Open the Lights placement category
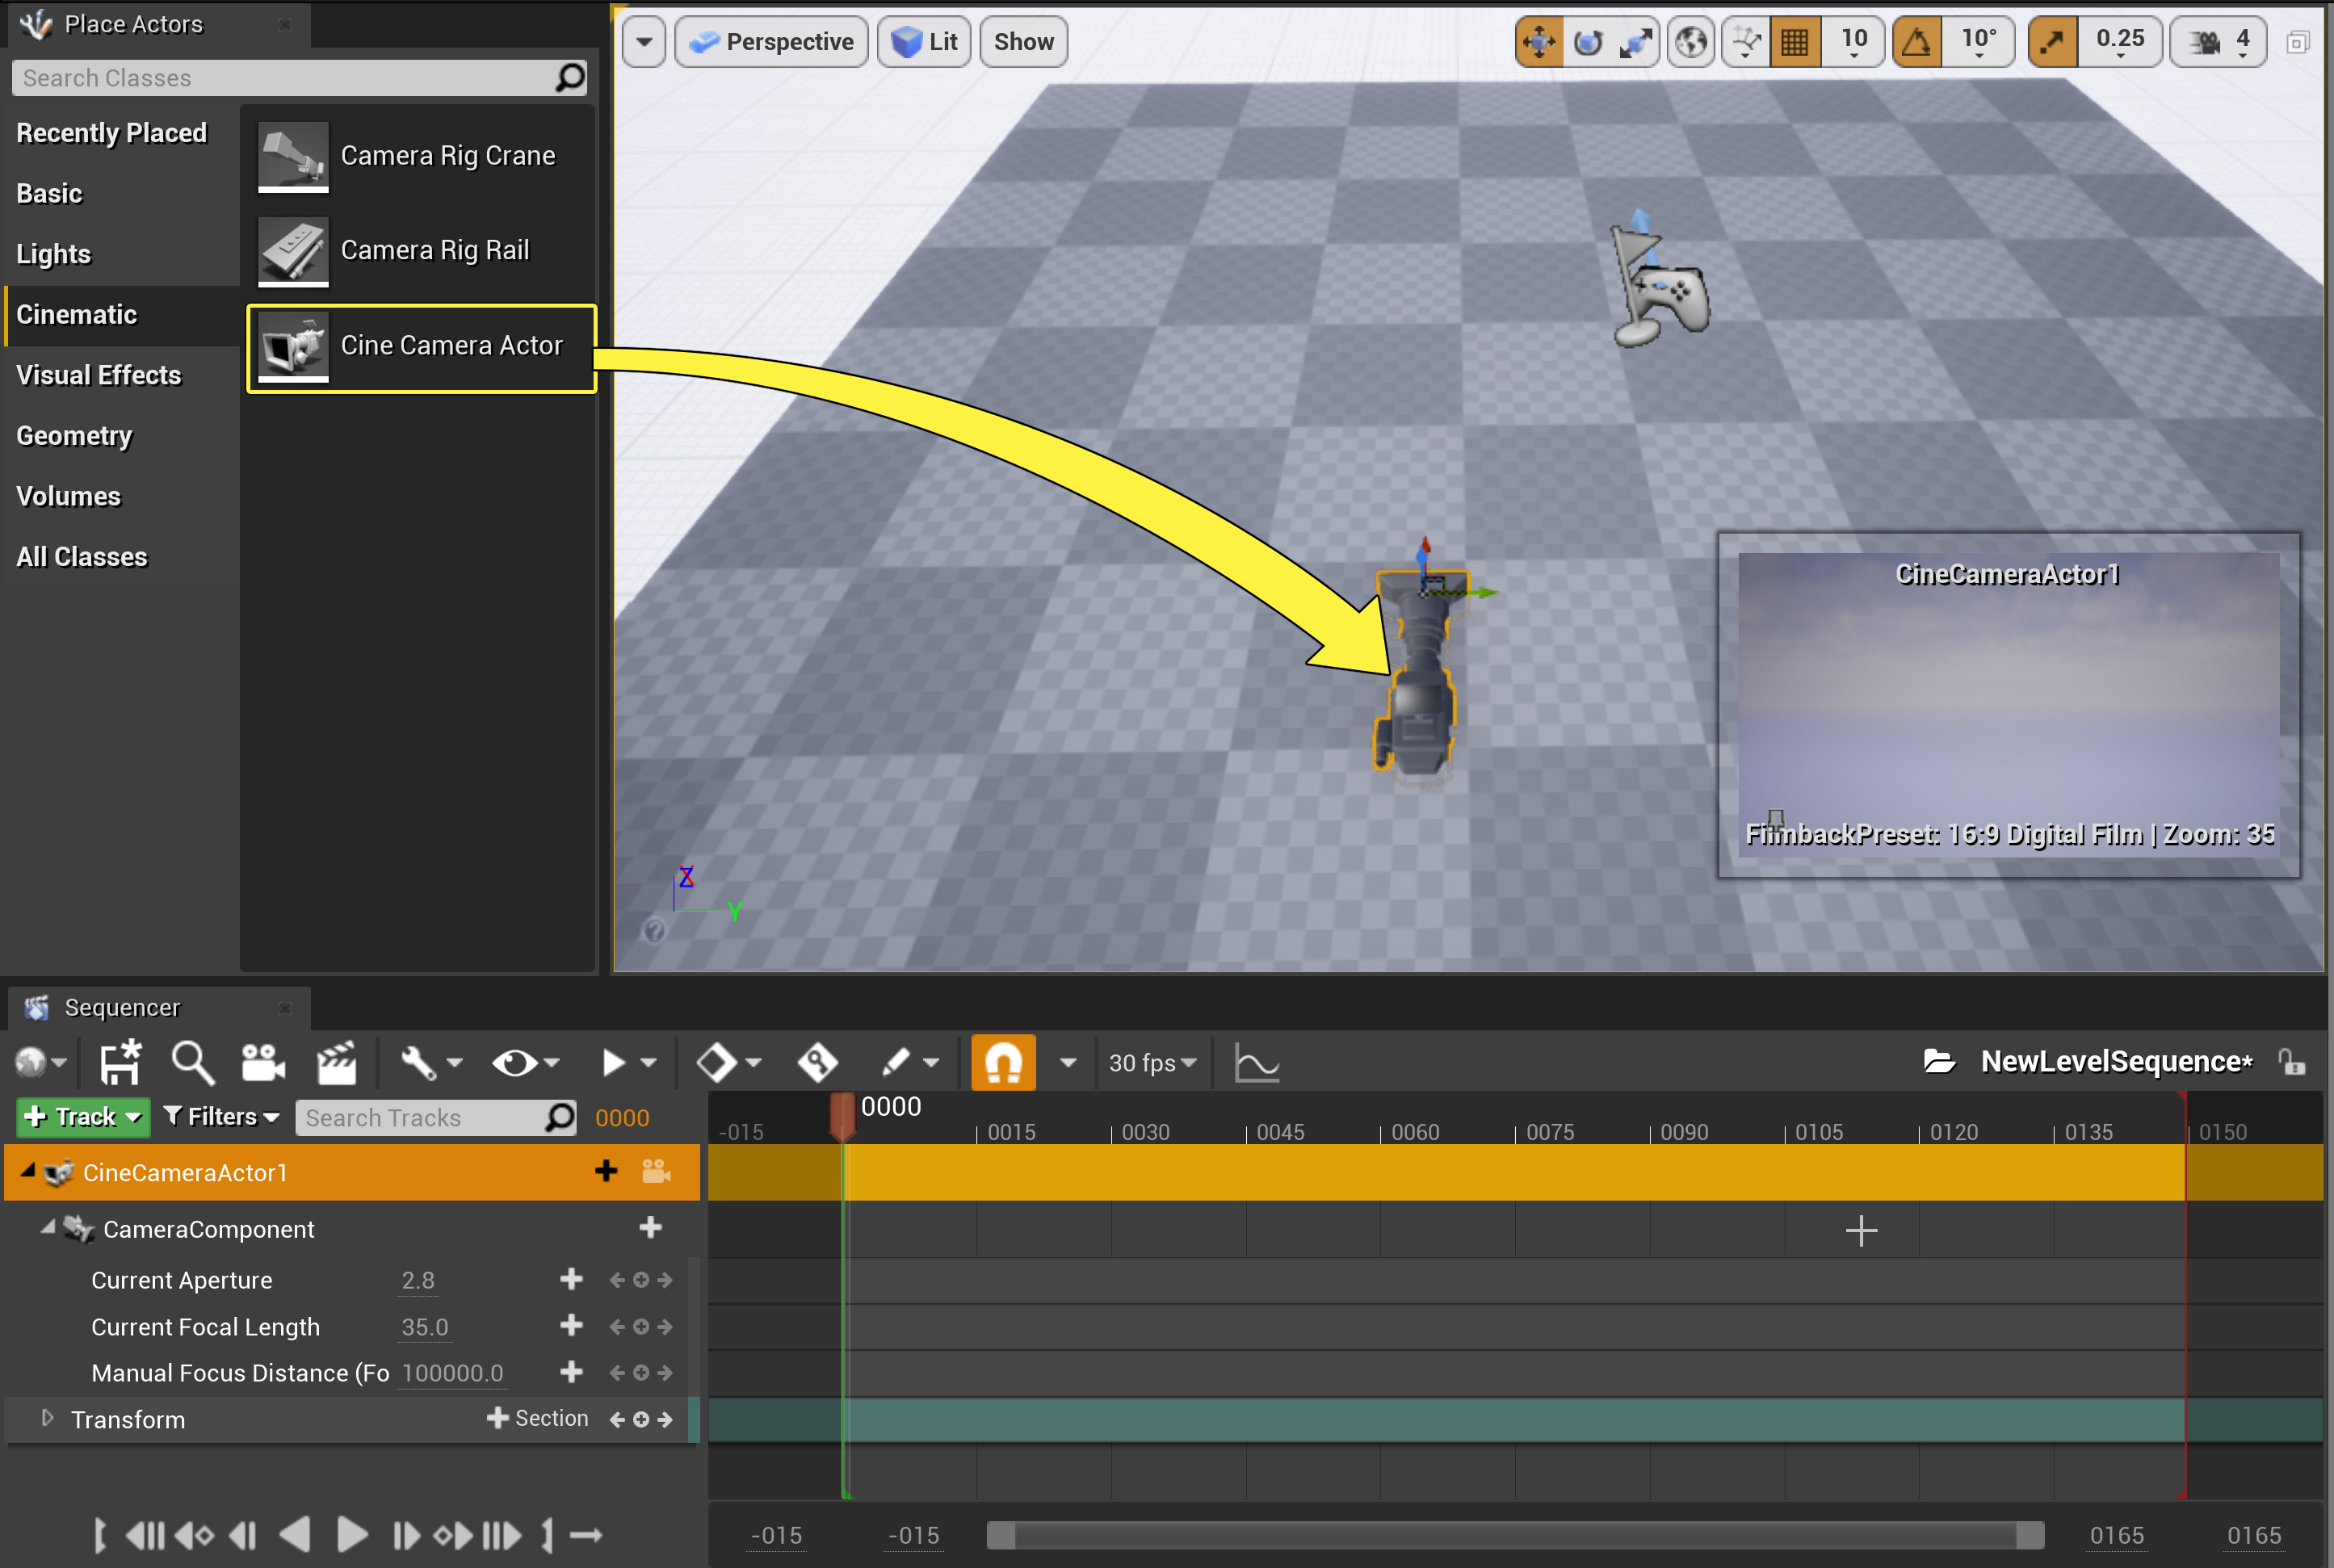Viewport: 2334px width, 1568px height. click(x=53, y=254)
